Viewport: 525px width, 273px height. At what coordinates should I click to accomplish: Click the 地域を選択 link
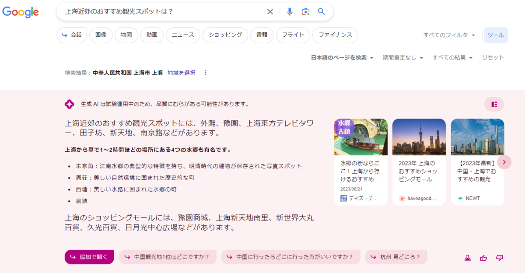(182, 73)
